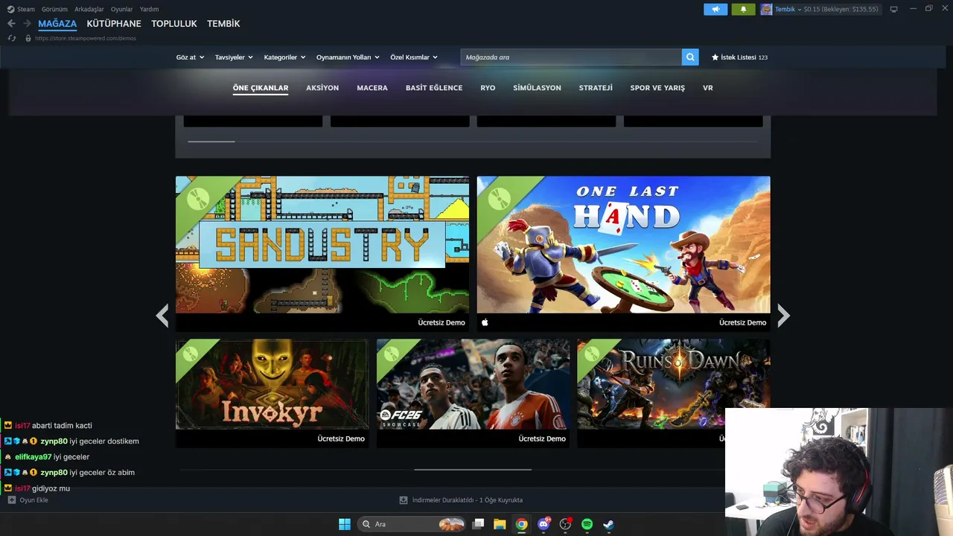Screen dimensions: 953x536
Task: Click the forward navigation arrow
Action: [x=27, y=24]
